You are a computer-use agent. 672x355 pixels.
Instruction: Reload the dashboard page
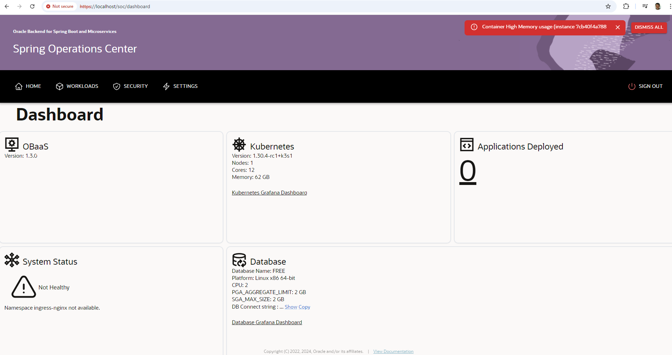click(32, 6)
